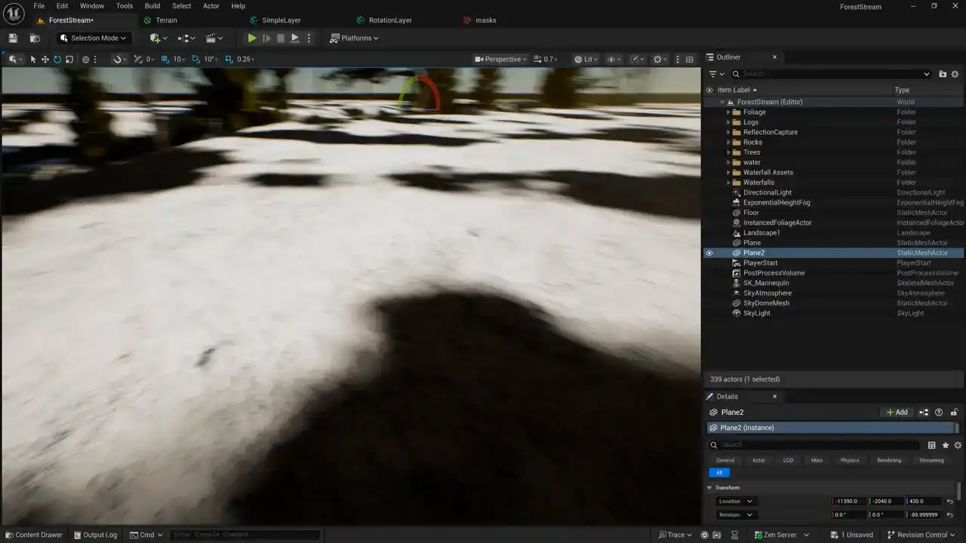Screen dimensions: 966x543
Task: Activate the Scale gizmo tool
Action: [69, 60]
